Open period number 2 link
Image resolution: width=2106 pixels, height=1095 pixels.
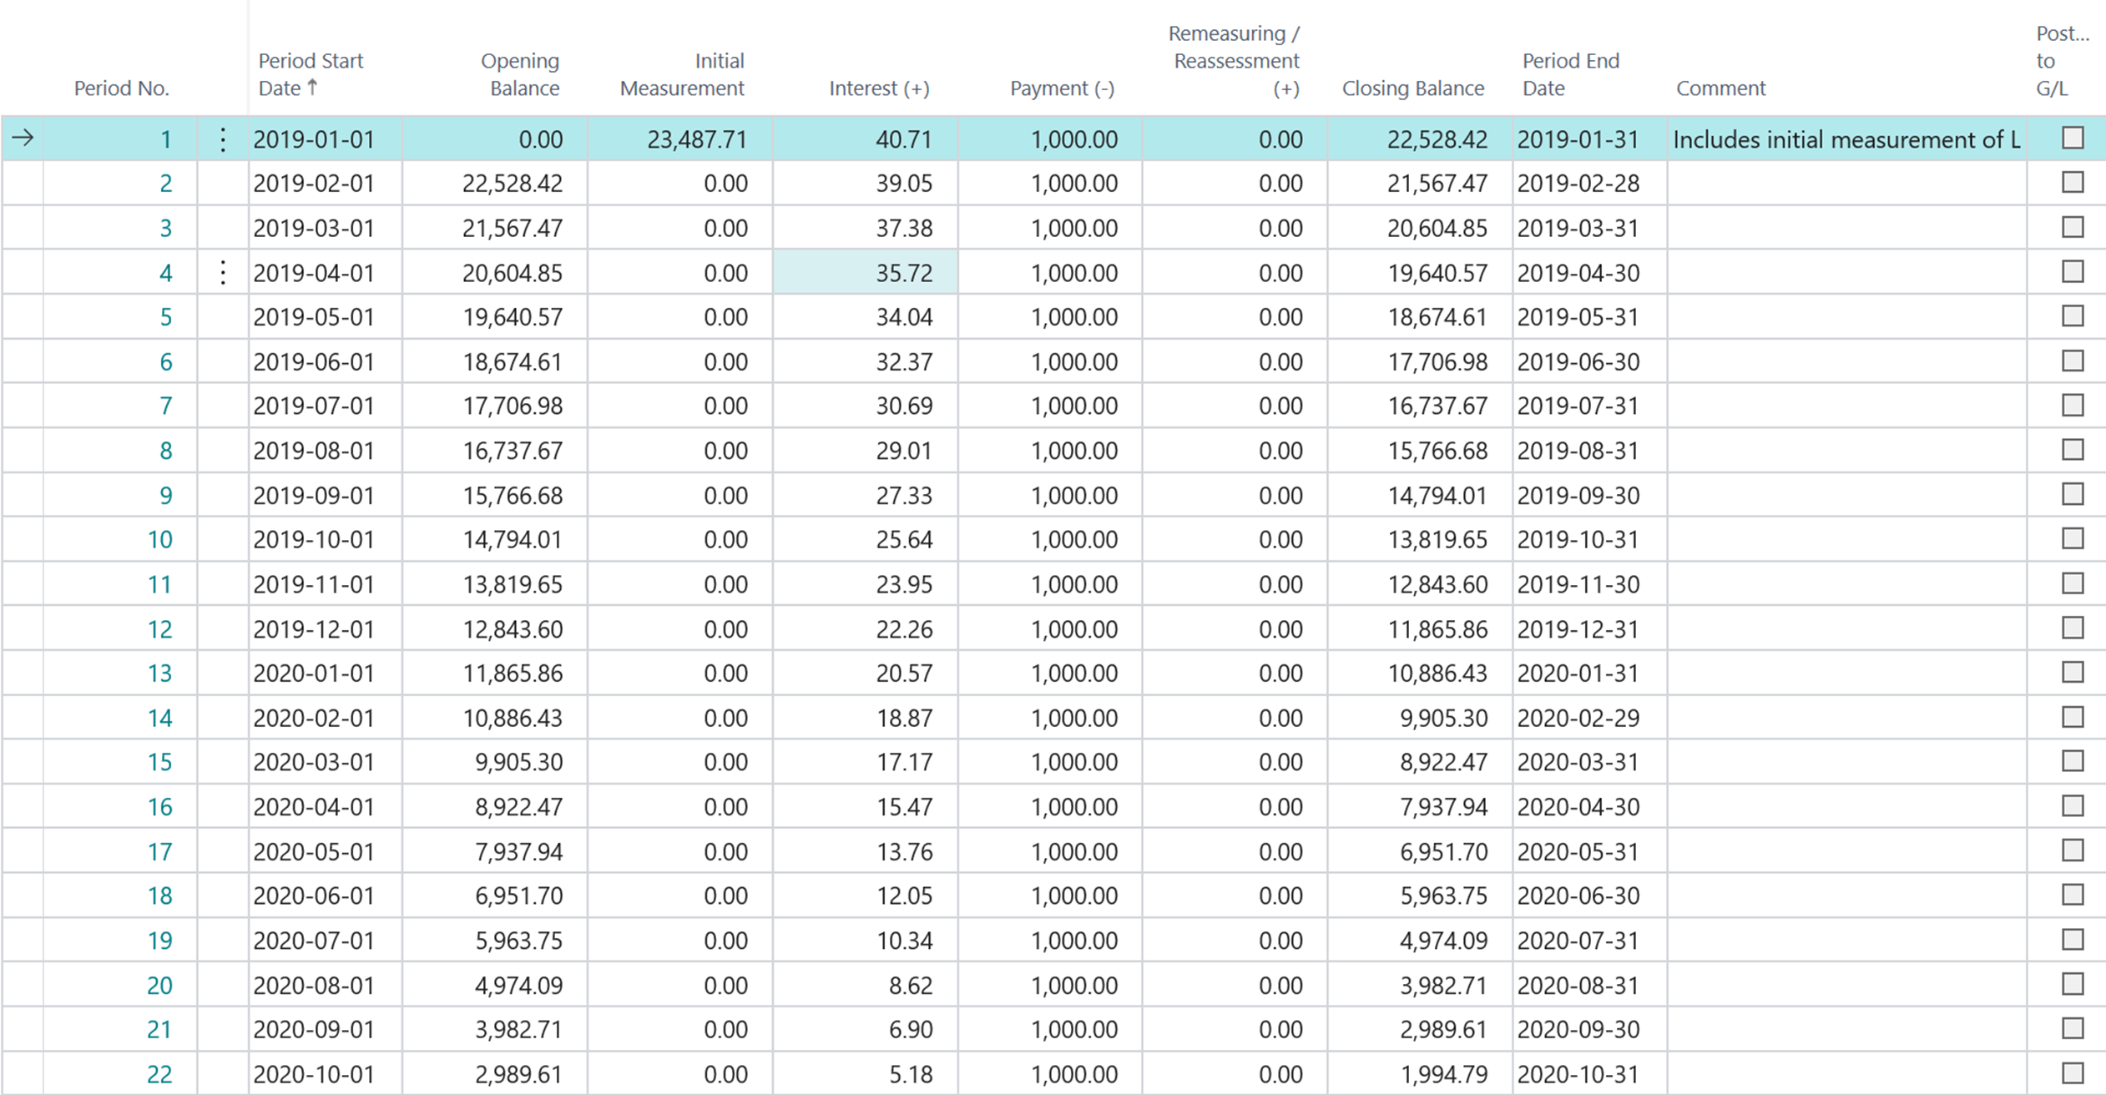click(165, 184)
